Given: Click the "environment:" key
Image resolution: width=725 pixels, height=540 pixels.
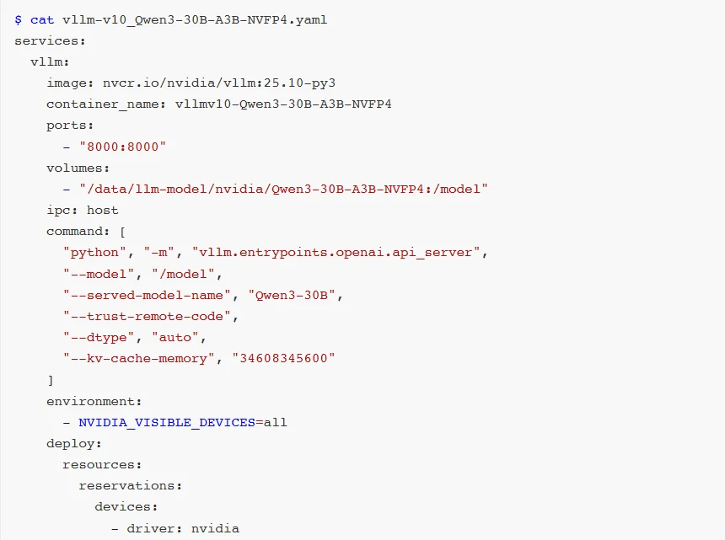Looking at the screenshot, I should pos(94,401).
